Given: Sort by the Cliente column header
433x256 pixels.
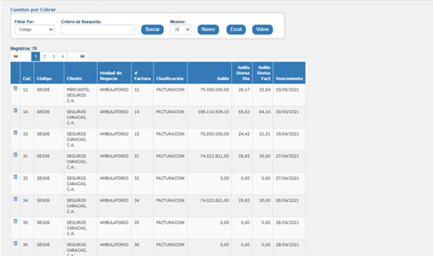Looking at the screenshot, I should pyautogui.click(x=74, y=79).
